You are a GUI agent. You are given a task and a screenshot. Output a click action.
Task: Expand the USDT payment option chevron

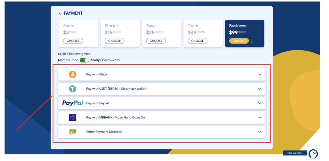click(x=260, y=89)
